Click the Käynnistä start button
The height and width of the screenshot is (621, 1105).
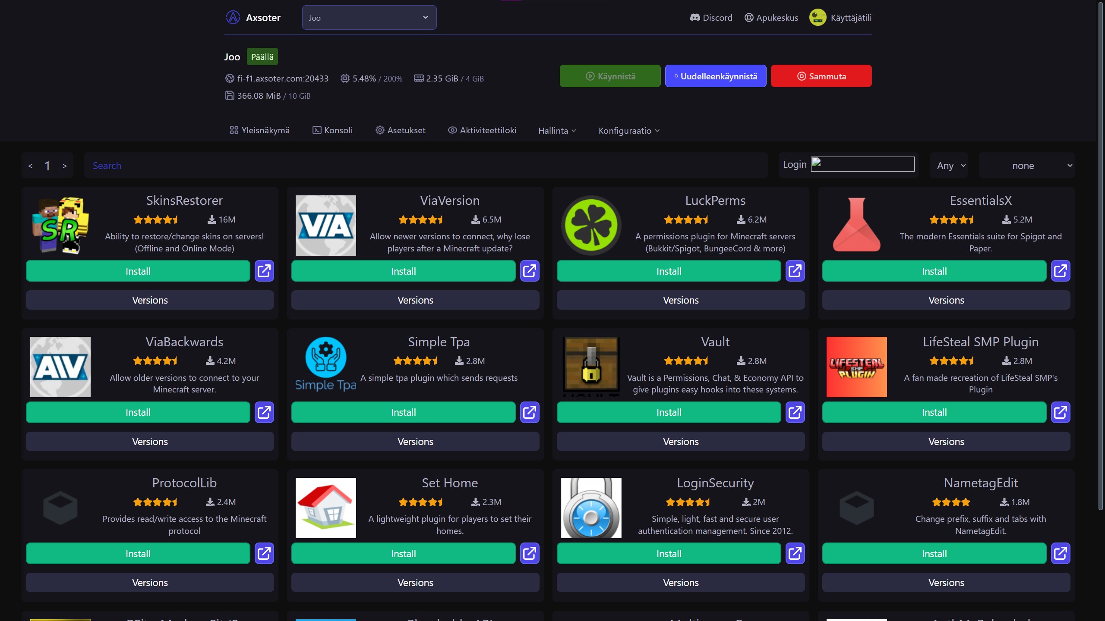610,76
